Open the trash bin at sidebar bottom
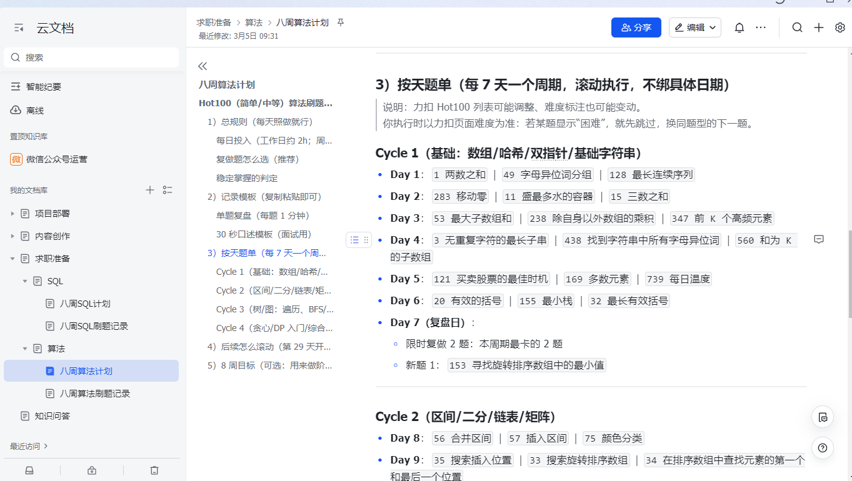Image resolution: width=852 pixels, height=481 pixels. coord(154,470)
